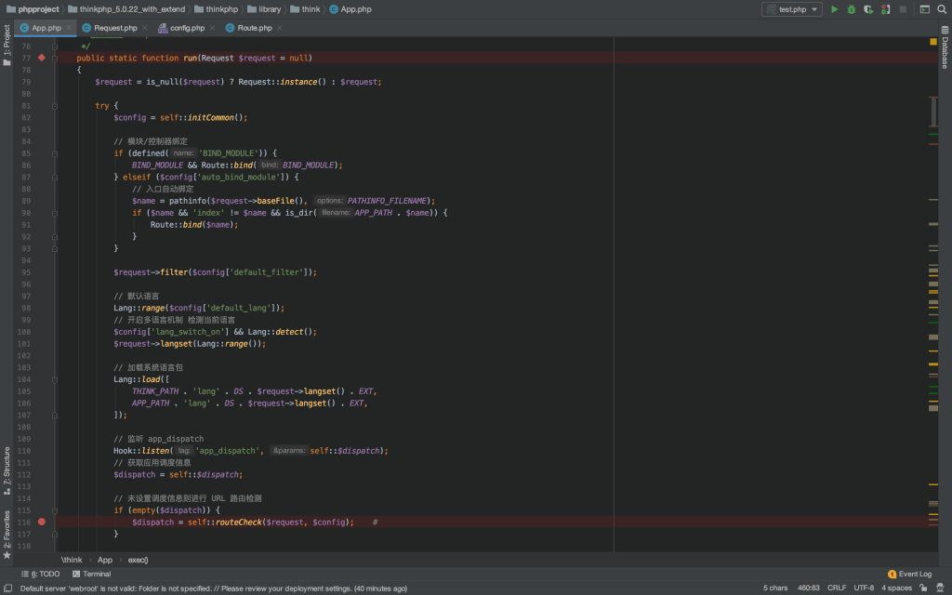Click the yellow inspection indicator square above the editor scrollbar
The width and height of the screenshot is (952, 595).
(x=933, y=42)
